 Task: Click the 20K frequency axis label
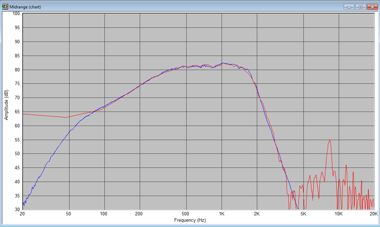tap(374, 214)
